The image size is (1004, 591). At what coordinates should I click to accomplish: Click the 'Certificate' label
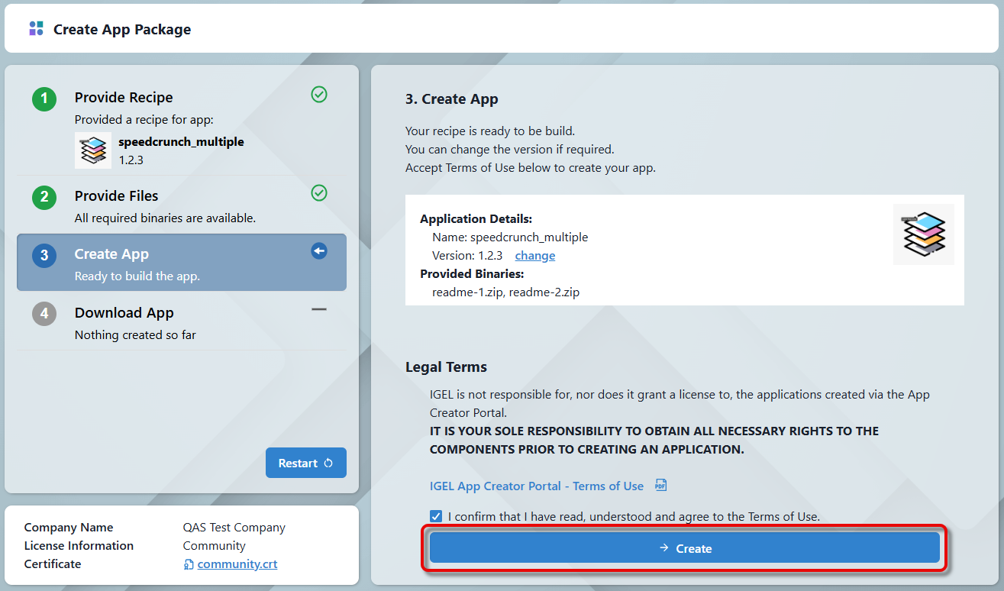pos(53,564)
